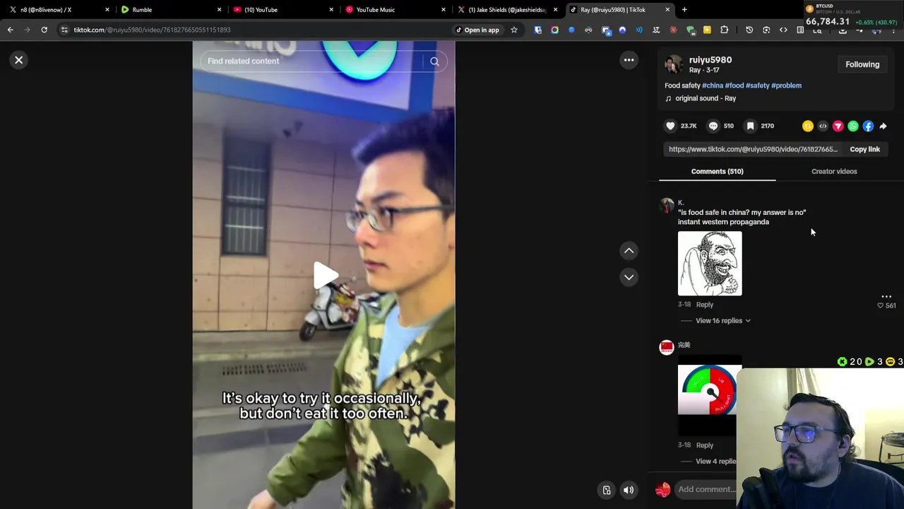Open more share options arrow
904x509 pixels.
883,126
